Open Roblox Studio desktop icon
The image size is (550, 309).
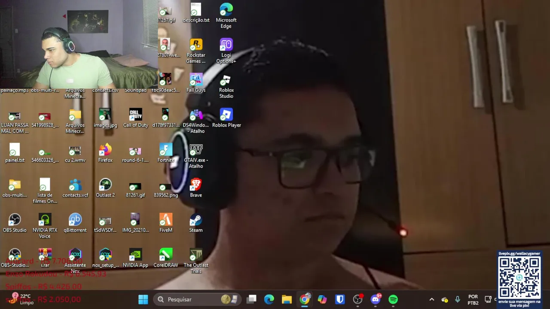(x=226, y=86)
